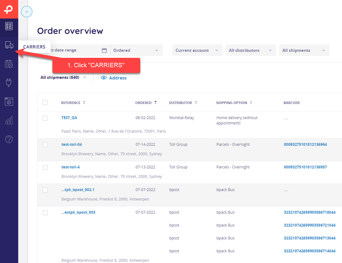Open the test-toll-04 order reference

[72, 144]
